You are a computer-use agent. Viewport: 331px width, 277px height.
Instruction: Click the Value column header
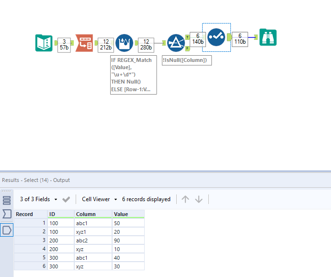(x=128, y=214)
